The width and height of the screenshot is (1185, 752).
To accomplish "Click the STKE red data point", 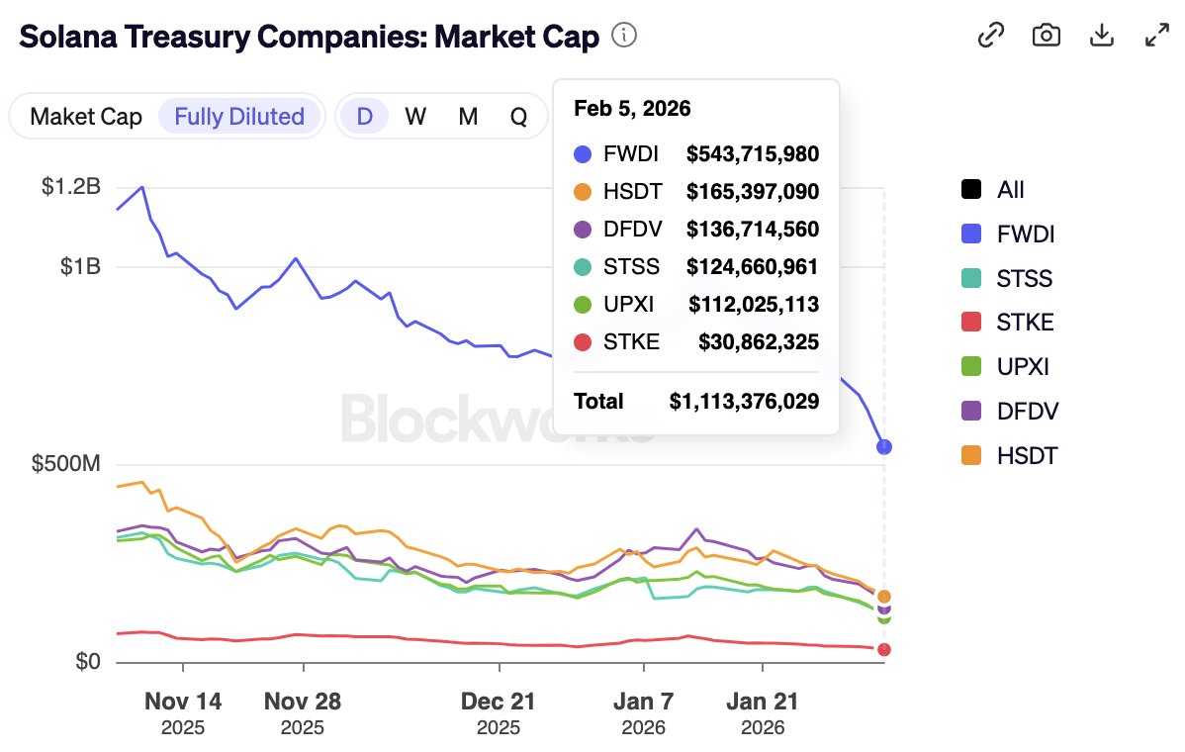I will [884, 649].
